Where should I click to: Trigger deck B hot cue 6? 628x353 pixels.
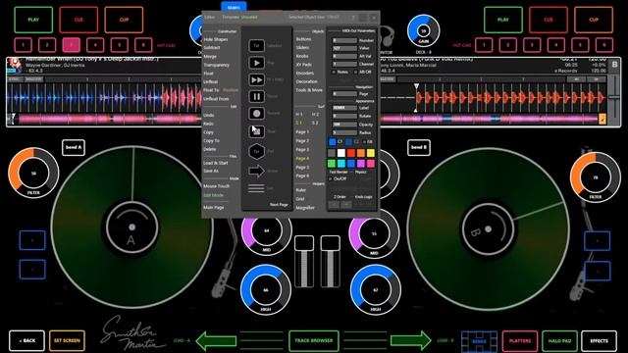pyautogui.click(x=604, y=45)
